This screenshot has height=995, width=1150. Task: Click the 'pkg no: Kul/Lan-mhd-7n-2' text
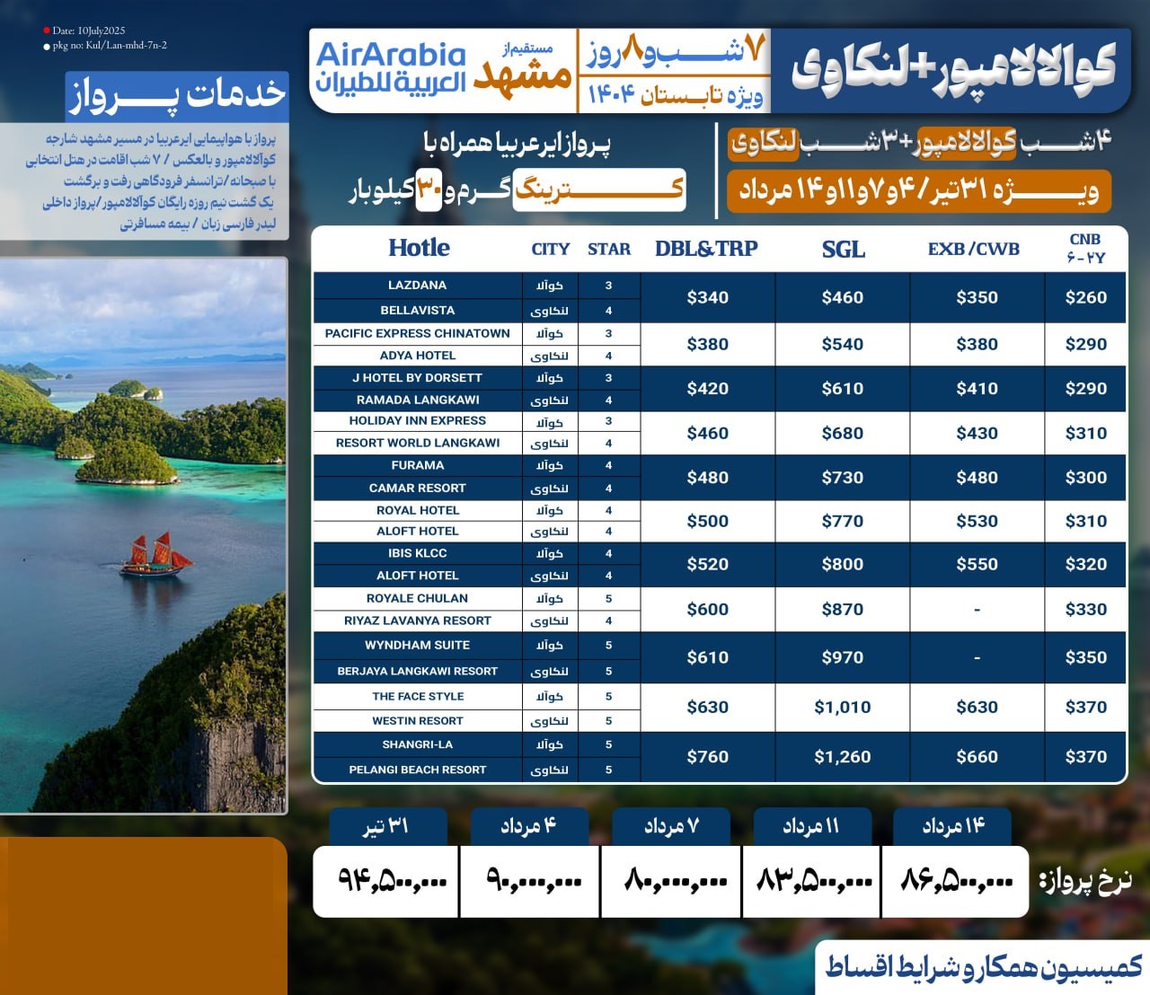coord(110,45)
